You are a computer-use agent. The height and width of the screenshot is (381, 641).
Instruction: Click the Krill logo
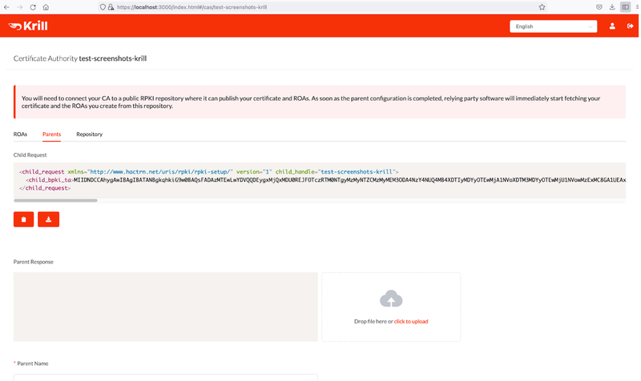pyautogui.click(x=28, y=26)
